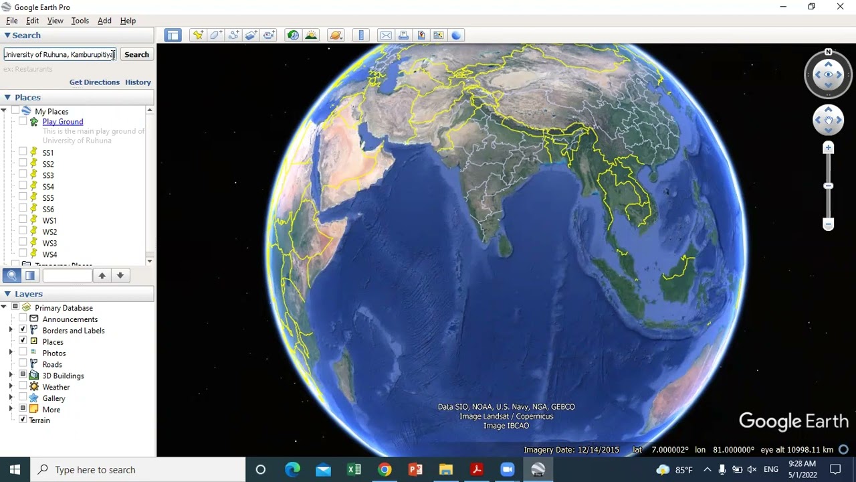Click the Search button

[x=136, y=55]
